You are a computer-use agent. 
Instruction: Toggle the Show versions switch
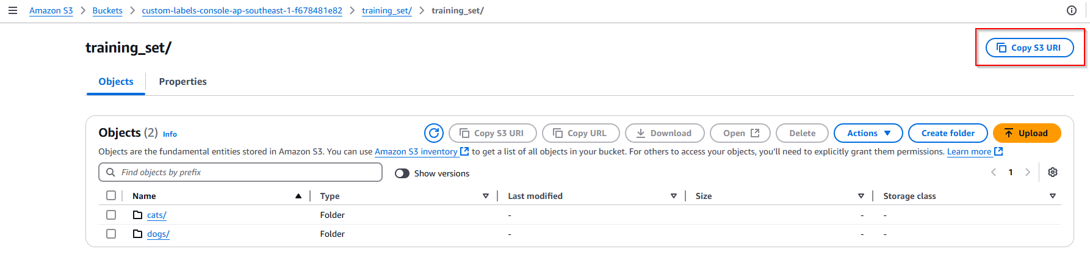pyautogui.click(x=402, y=173)
